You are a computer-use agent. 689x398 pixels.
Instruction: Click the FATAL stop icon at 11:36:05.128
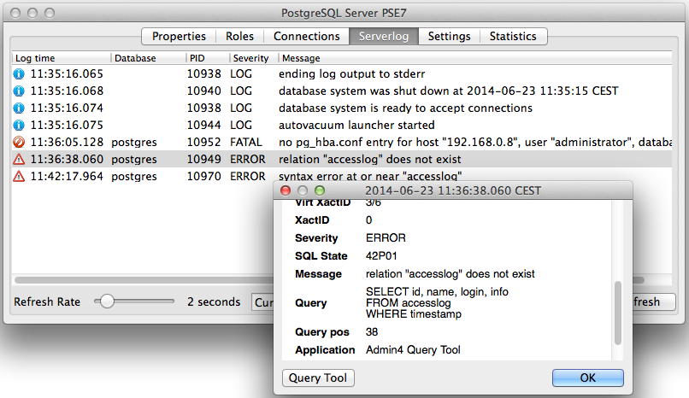coord(19,142)
